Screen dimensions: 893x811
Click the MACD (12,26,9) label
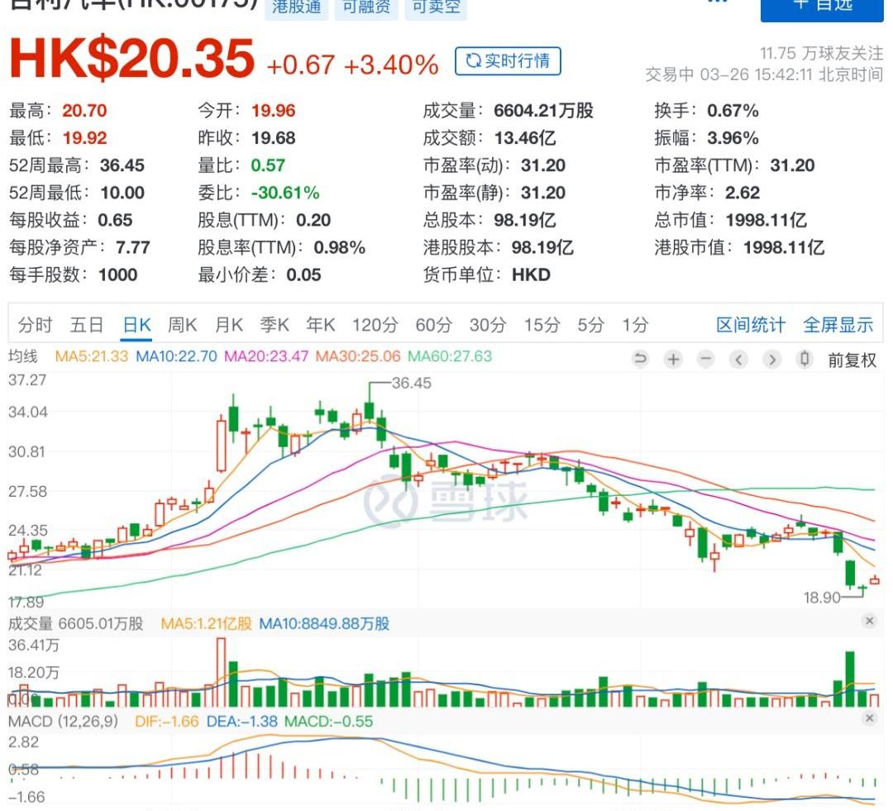[63, 722]
